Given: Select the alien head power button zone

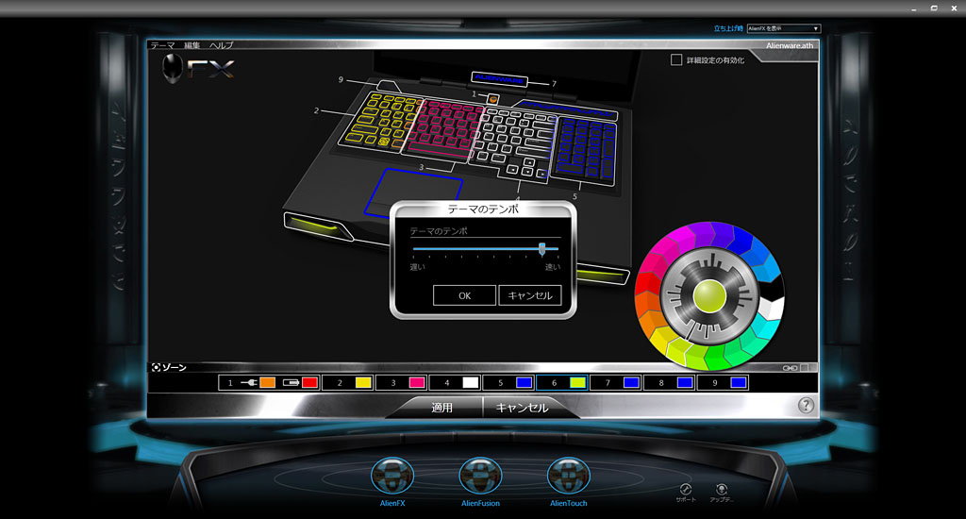Looking at the screenshot, I should tap(492, 99).
